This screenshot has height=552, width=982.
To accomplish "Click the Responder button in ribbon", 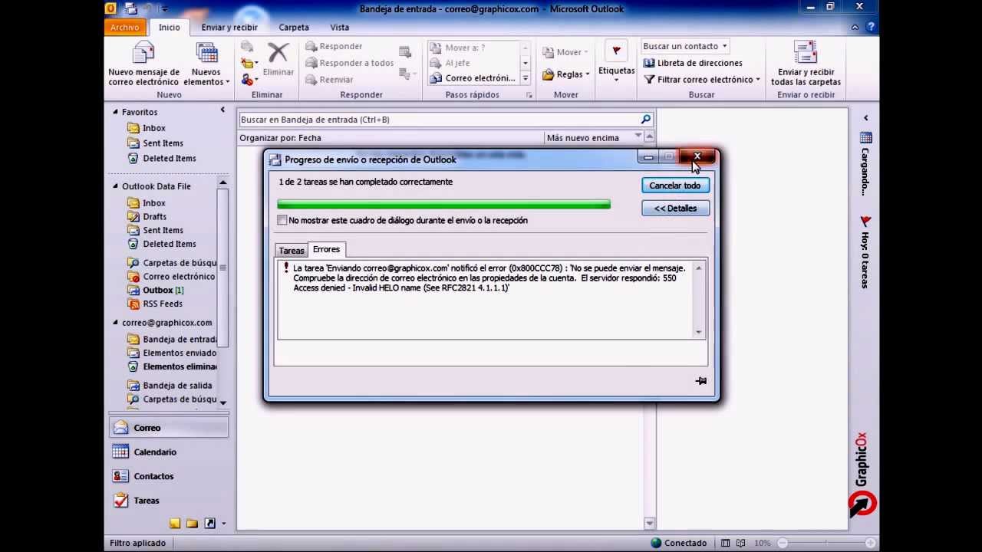I will tap(334, 46).
